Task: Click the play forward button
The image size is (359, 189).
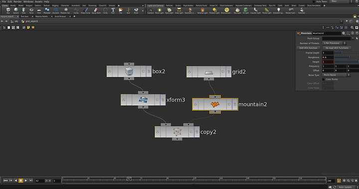Action: pyautogui.click(x=26, y=181)
